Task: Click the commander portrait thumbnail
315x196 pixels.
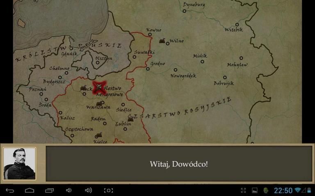Action: (x=19, y=164)
